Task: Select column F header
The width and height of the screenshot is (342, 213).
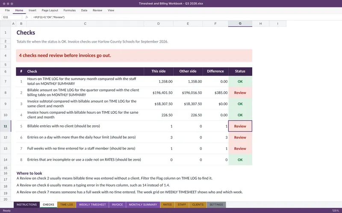Action: (x=215, y=23)
